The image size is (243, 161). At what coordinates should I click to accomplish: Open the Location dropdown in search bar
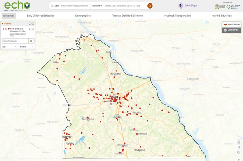coord(97,6)
